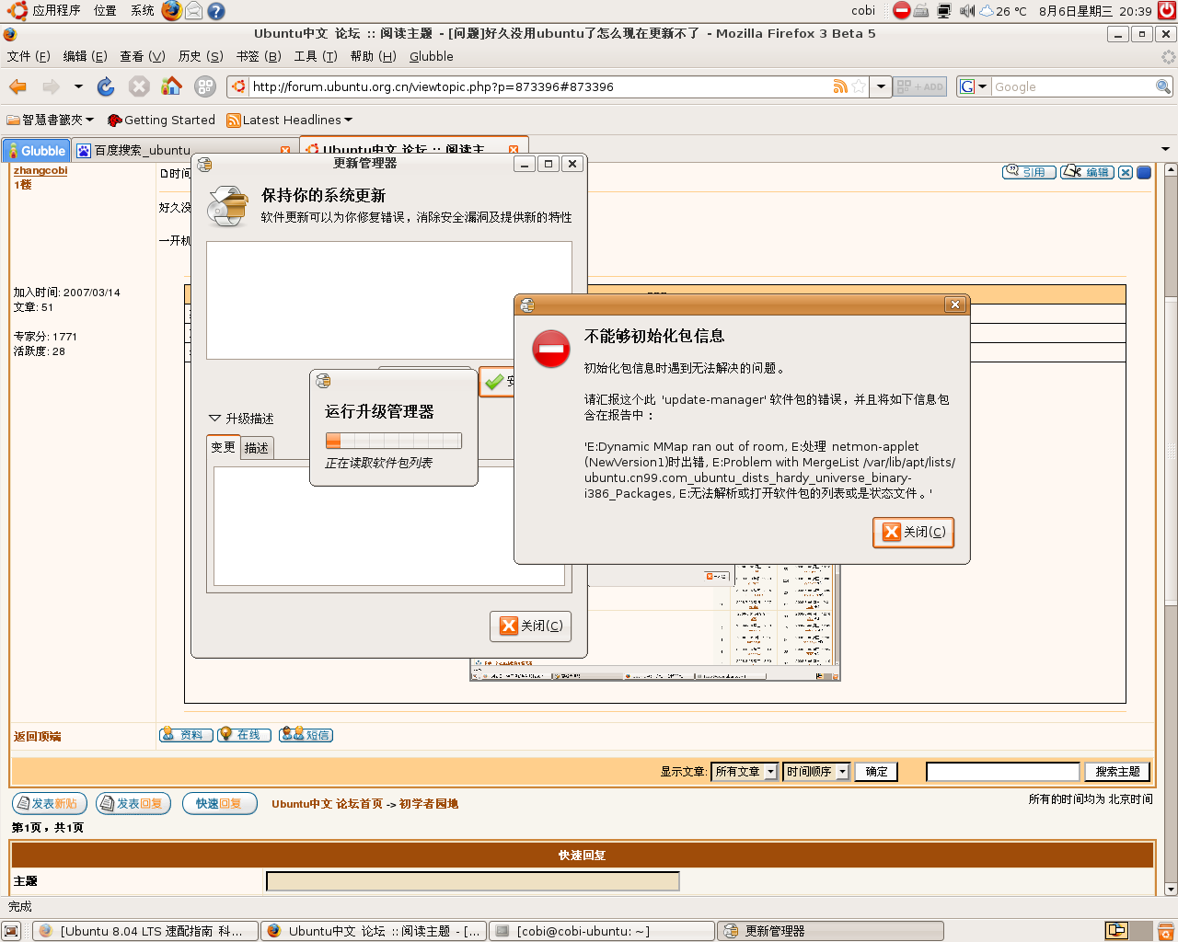Click 关闭(C) in 更新管理器 window
The image size is (1178, 942).
point(531,626)
